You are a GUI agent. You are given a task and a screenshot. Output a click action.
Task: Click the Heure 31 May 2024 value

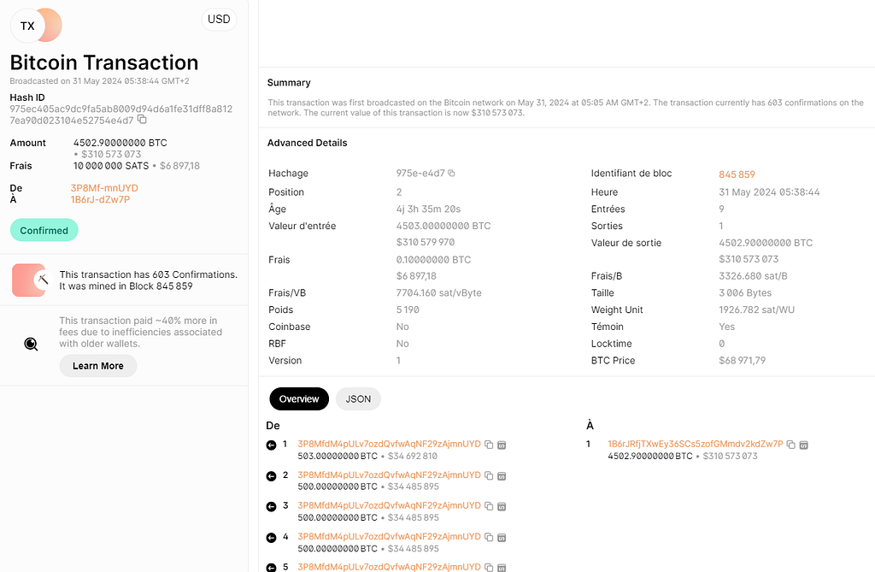click(769, 192)
